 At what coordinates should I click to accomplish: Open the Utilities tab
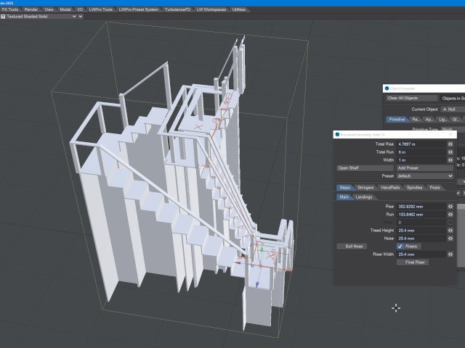(239, 9)
